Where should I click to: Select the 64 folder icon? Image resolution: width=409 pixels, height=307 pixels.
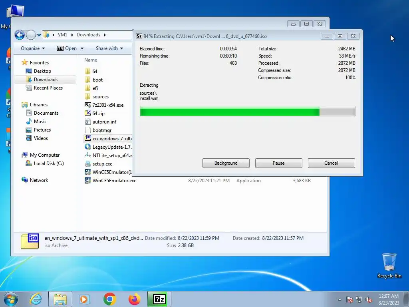(87, 71)
